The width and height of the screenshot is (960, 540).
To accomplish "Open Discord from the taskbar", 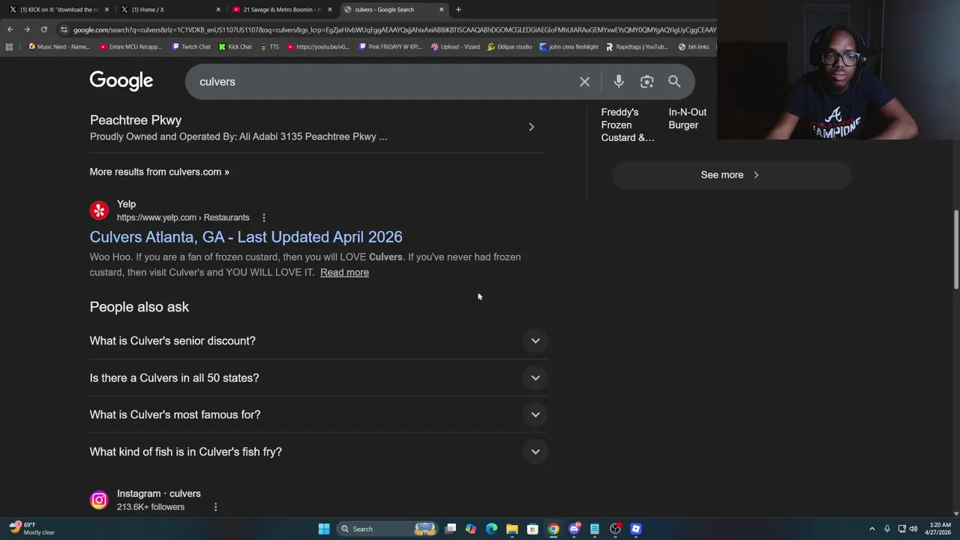I will 574,529.
